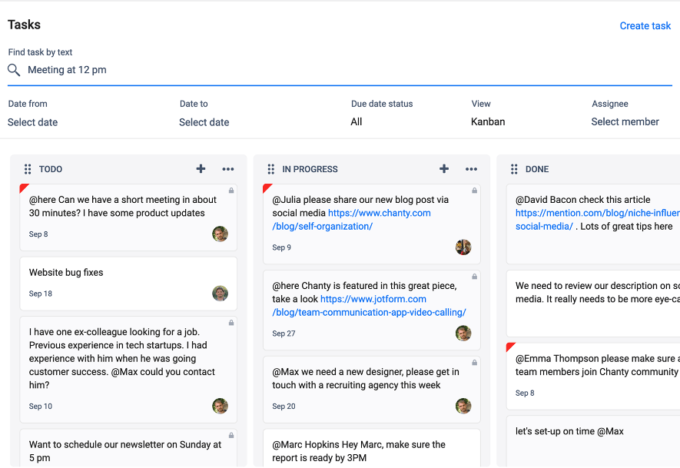Click the Tasks page heading
Viewport: 680px width, 468px height.
(25, 25)
